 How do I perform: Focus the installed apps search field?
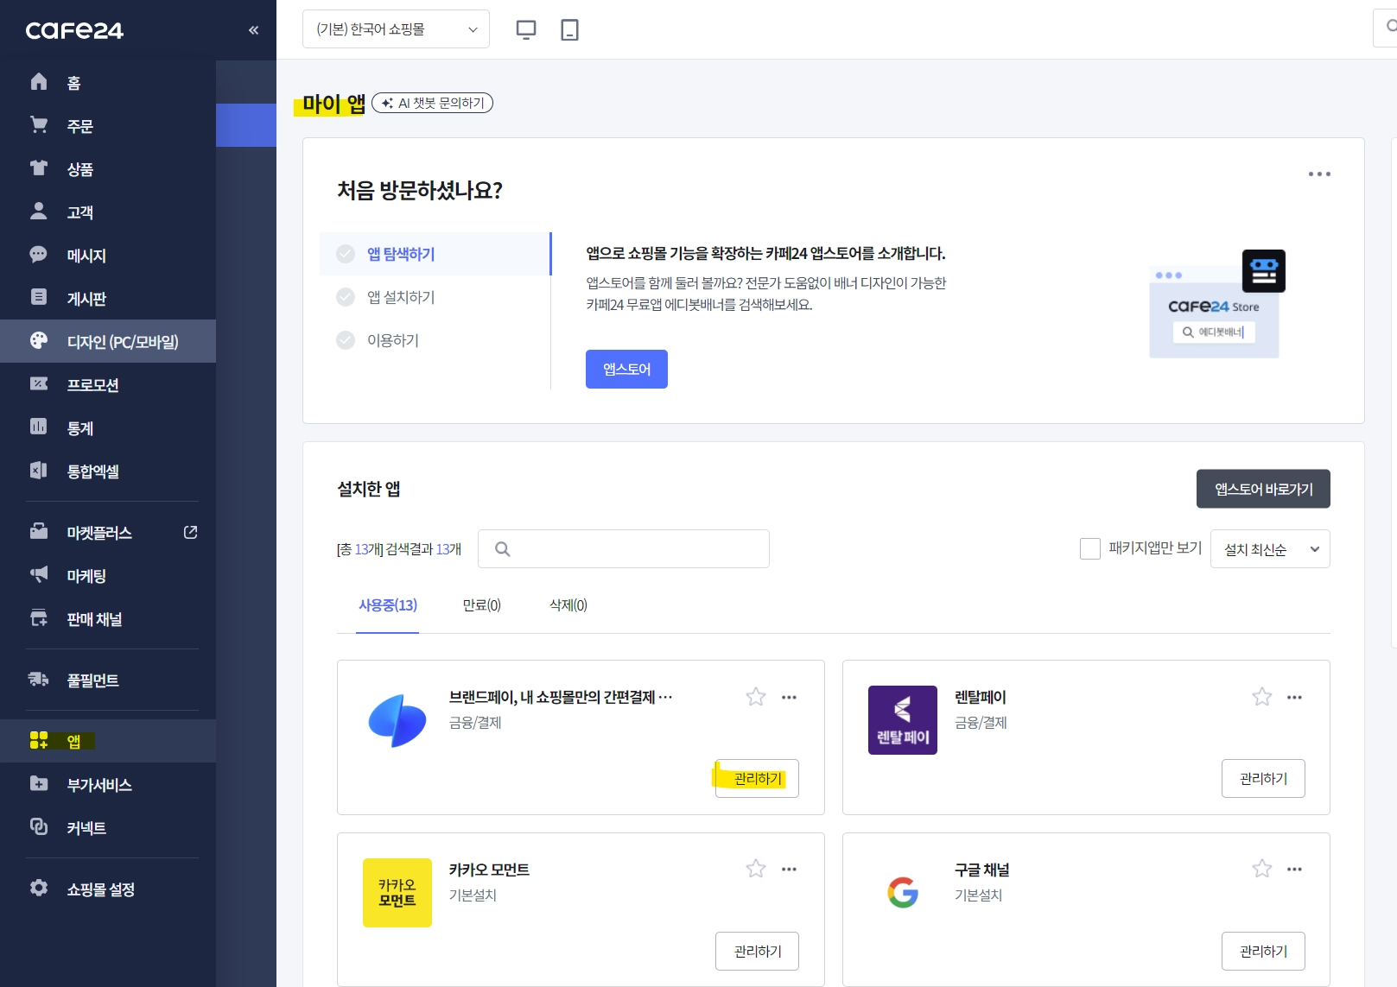(x=624, y=548)
